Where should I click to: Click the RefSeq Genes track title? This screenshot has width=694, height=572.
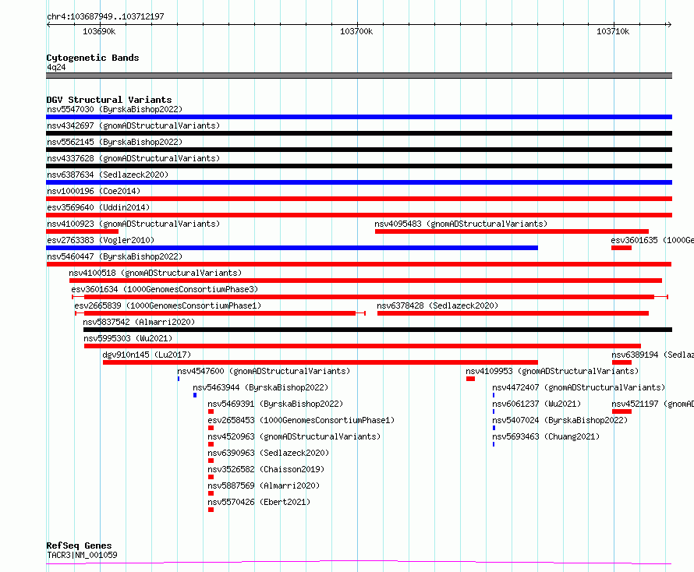coord(79,546)
